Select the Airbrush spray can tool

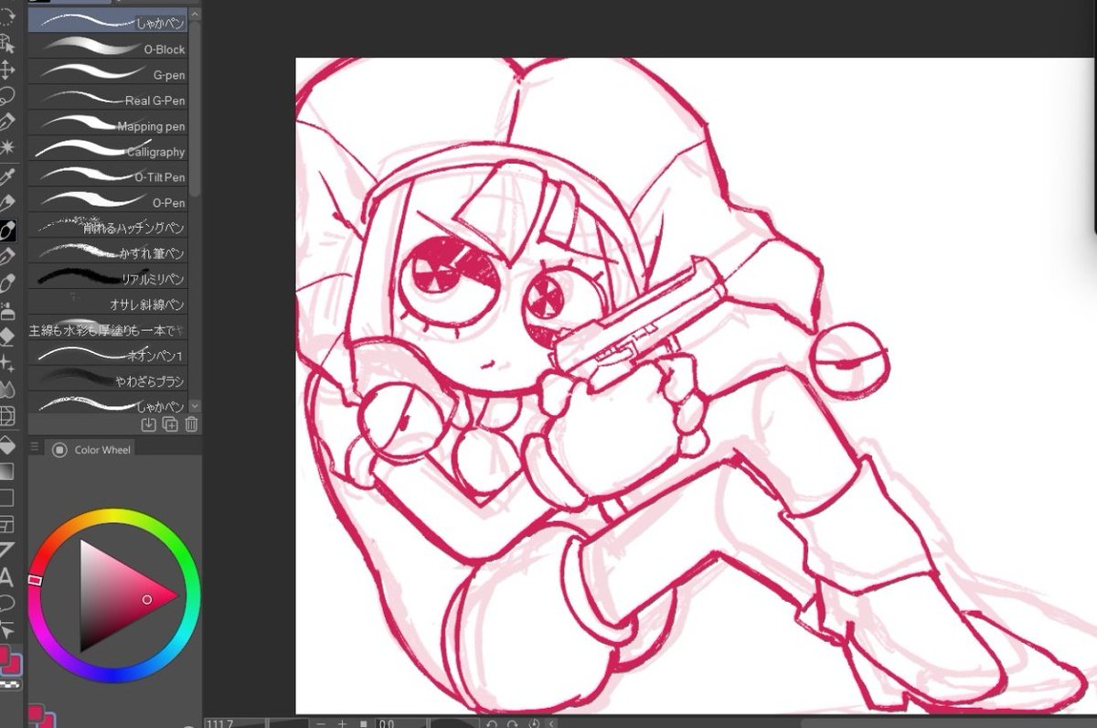pyautogui.click(x=7, y=309)
